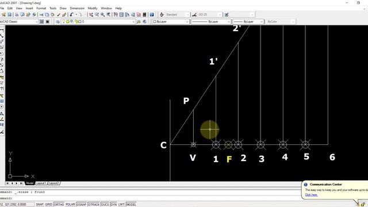Viewport: 368px width, 207px height.
Task: Toggle DUCS in status bar
Action: [105, 205]
